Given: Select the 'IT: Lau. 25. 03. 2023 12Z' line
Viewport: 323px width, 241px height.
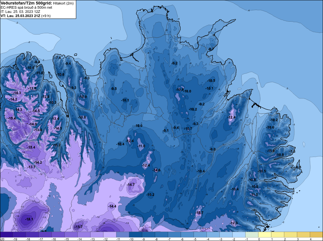Looking at the screenshot, I should tap(20, 12).
